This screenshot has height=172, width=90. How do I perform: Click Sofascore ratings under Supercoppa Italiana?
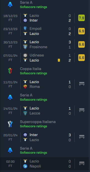click(x=33, y=126)
